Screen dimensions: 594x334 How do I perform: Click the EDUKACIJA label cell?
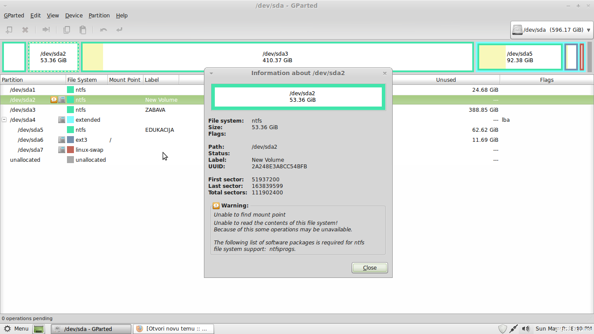pyautogui.click(x=160, y=130)
